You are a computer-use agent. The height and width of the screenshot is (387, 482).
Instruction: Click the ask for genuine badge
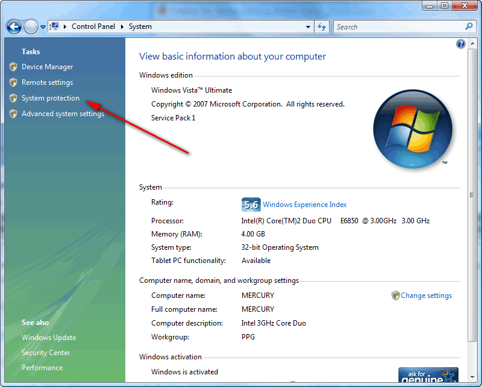click(428, 375)
